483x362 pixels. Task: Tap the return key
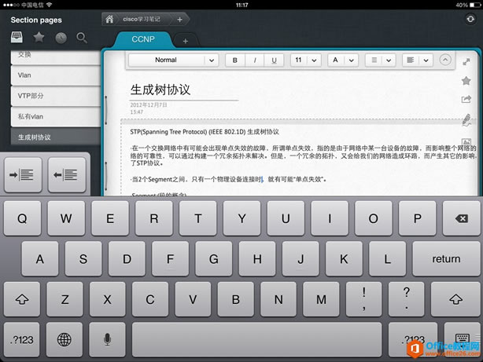[x=446, y=258]
